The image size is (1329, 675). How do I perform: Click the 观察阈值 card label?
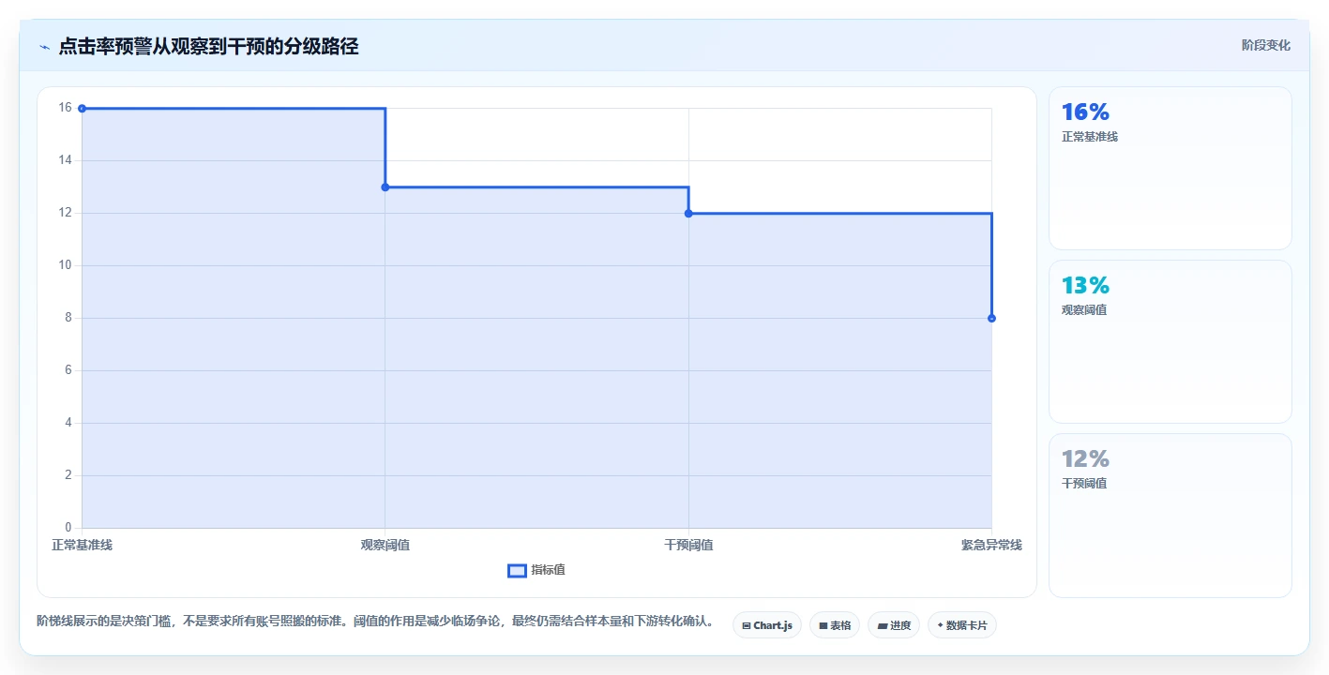coord(1083,310)
